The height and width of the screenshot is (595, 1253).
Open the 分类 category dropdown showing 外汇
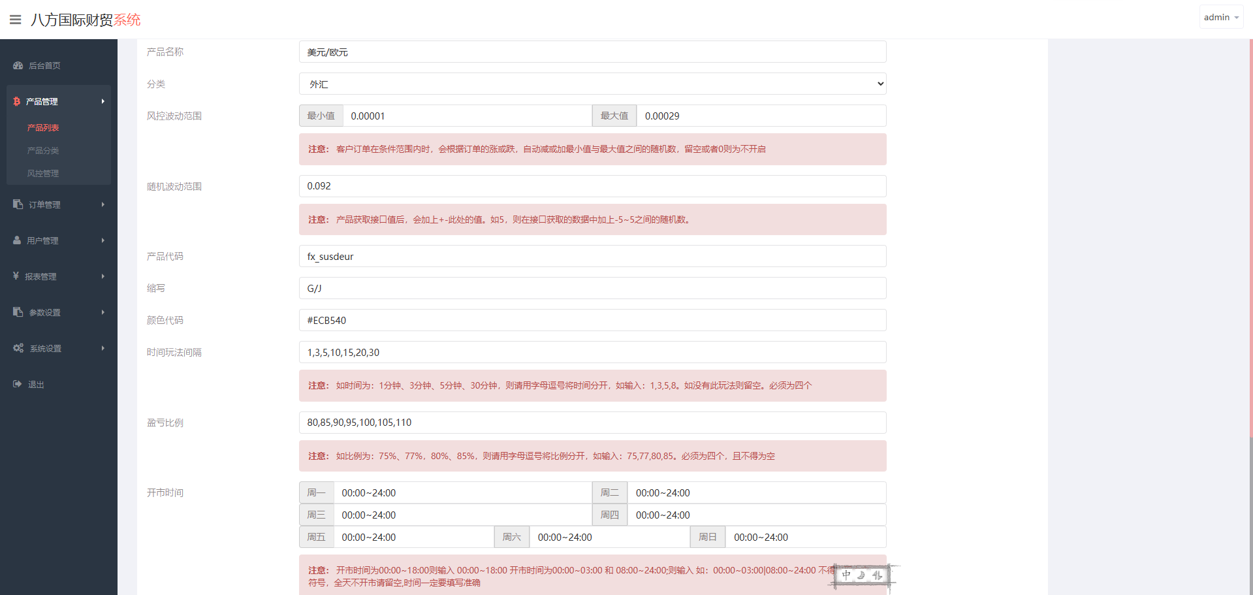592,84
